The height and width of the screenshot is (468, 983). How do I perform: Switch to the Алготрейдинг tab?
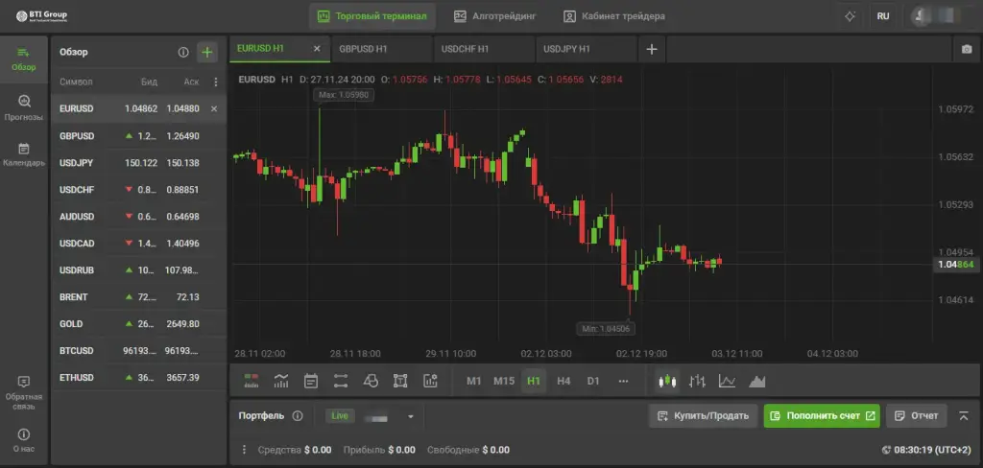tap(495, 16)
